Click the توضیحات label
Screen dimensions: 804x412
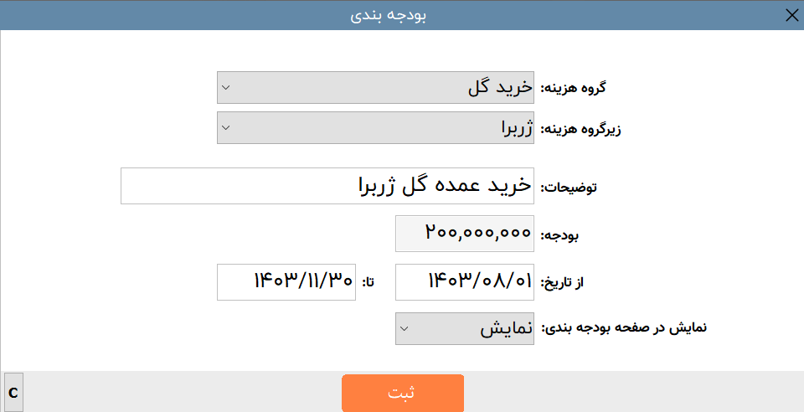(x=569, y=187)
